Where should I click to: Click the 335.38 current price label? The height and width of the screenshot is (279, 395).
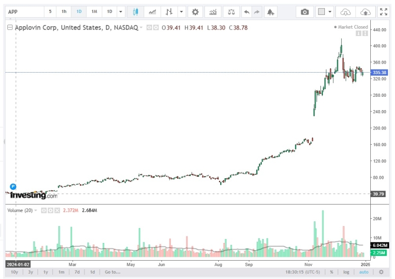point(379,73)
